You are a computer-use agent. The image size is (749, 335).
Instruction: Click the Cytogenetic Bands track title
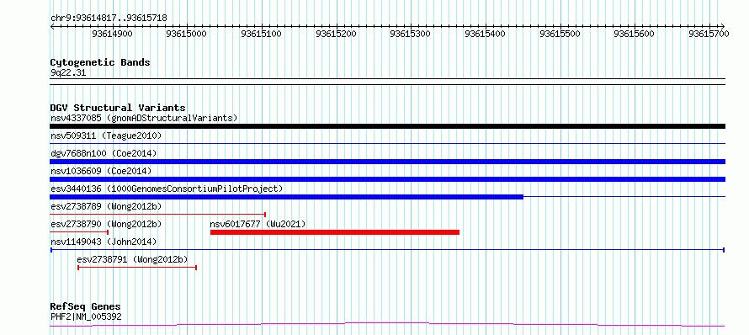coord(100,62)
